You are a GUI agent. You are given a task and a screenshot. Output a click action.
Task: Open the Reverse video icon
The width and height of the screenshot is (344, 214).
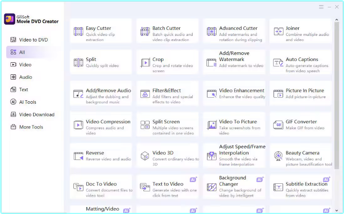click(x=78, y=156)
